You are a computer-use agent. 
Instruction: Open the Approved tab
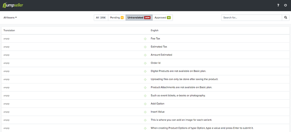pyautogui.click(x=163, y=17)
